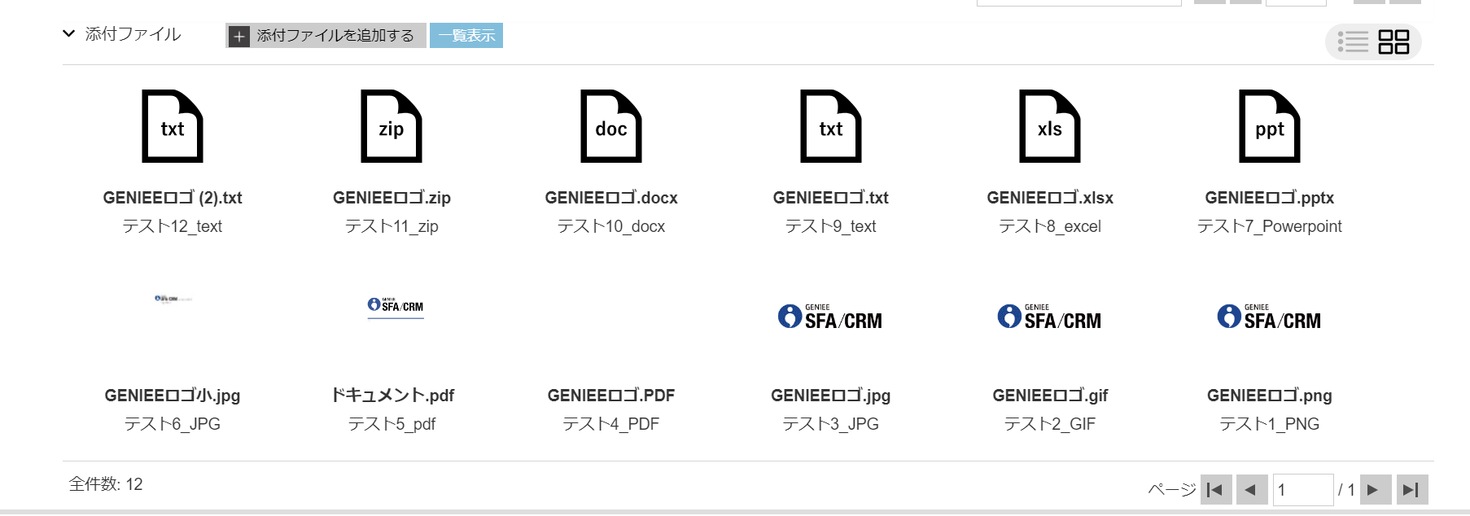
Task: Click the page number input field
Action: point(1303,490)
